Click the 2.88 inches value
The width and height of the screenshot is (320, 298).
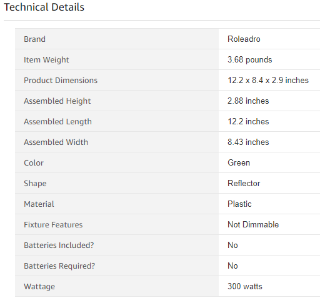pos(248,101)
